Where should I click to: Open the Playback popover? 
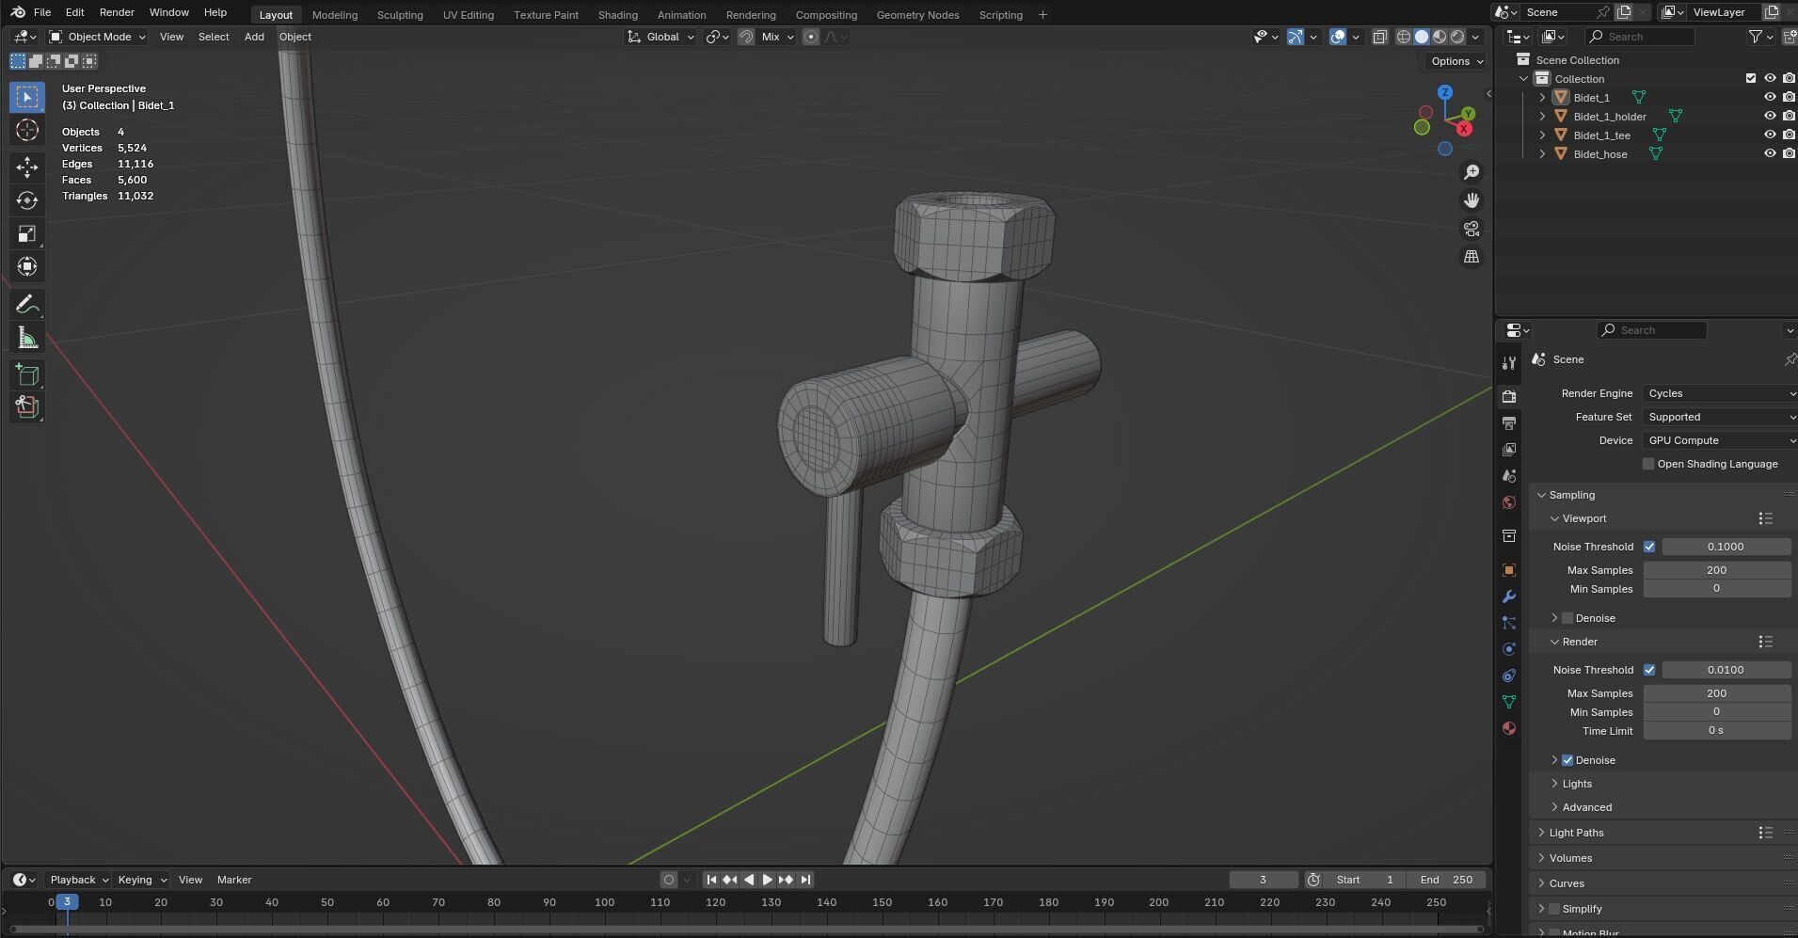[79, 880]
